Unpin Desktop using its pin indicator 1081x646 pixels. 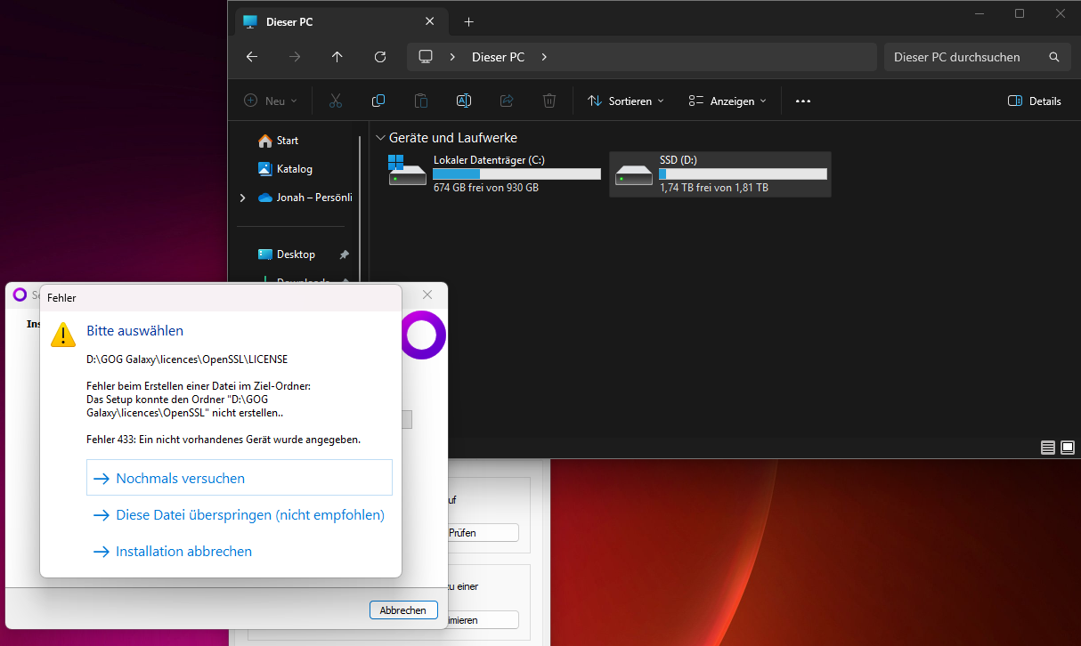click(x=344, y=254)
